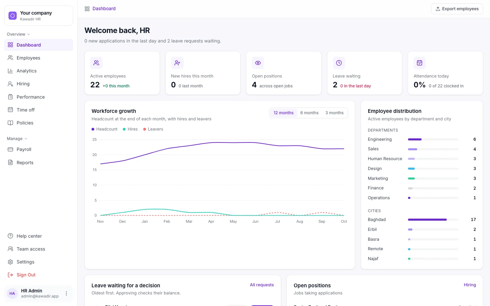Open the All requests link
Image resolution: width=490 pixels, height=306 pixels.
pos(262,285)
